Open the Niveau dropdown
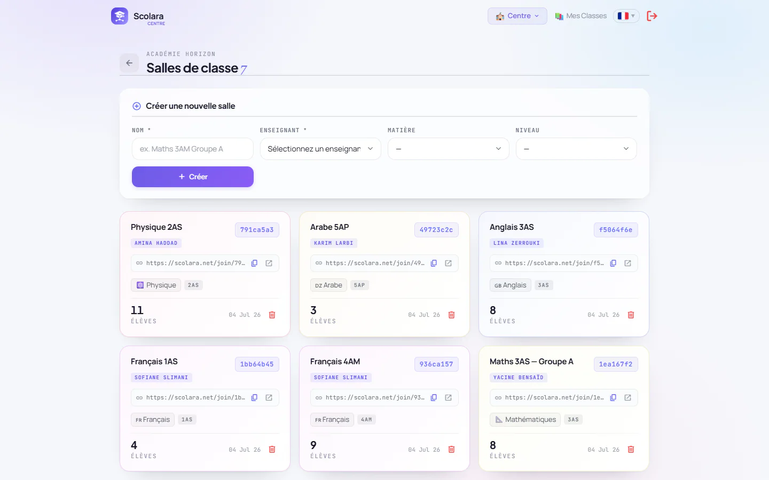Viewport: 769px width, 480px height. [576, 149]
